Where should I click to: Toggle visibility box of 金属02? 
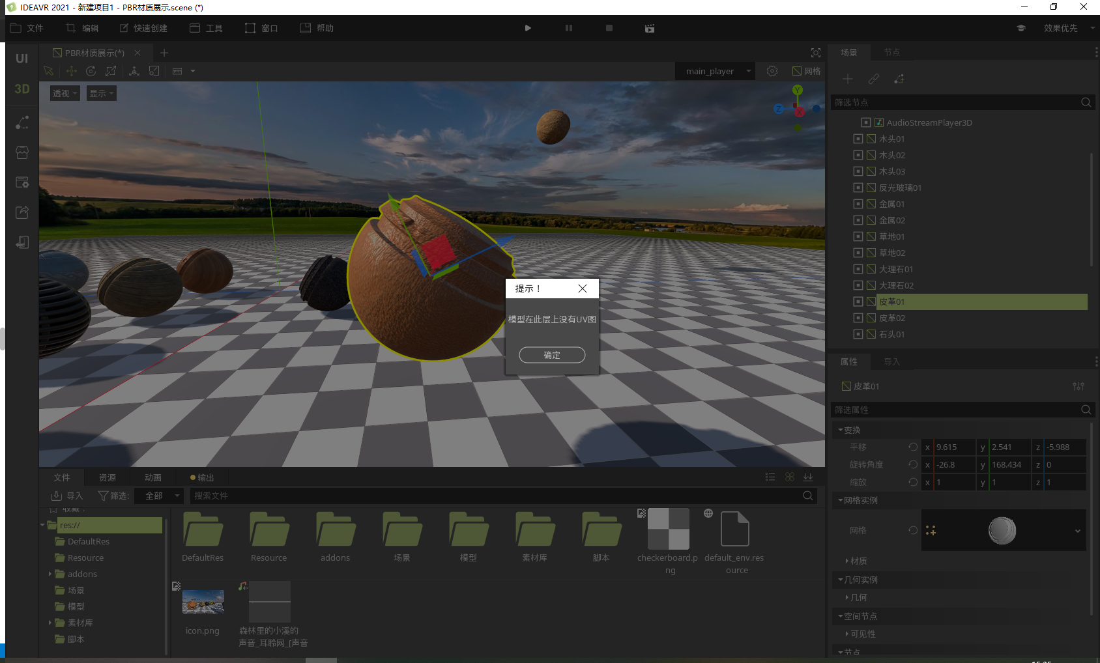tap(858, 220)
